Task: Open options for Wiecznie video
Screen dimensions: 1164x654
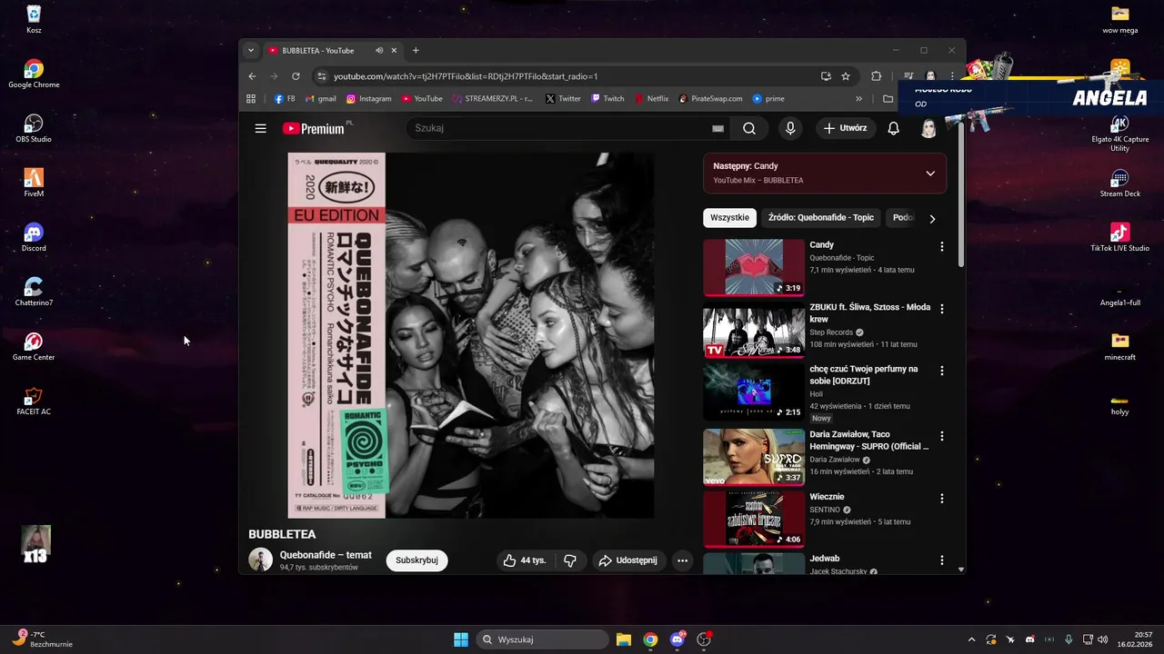Action: click(941, 498)
